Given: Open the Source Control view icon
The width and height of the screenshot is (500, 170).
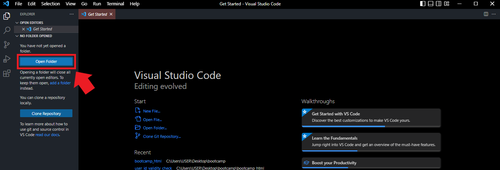Looking at the screenshot, I should click(x=6, y=45).
